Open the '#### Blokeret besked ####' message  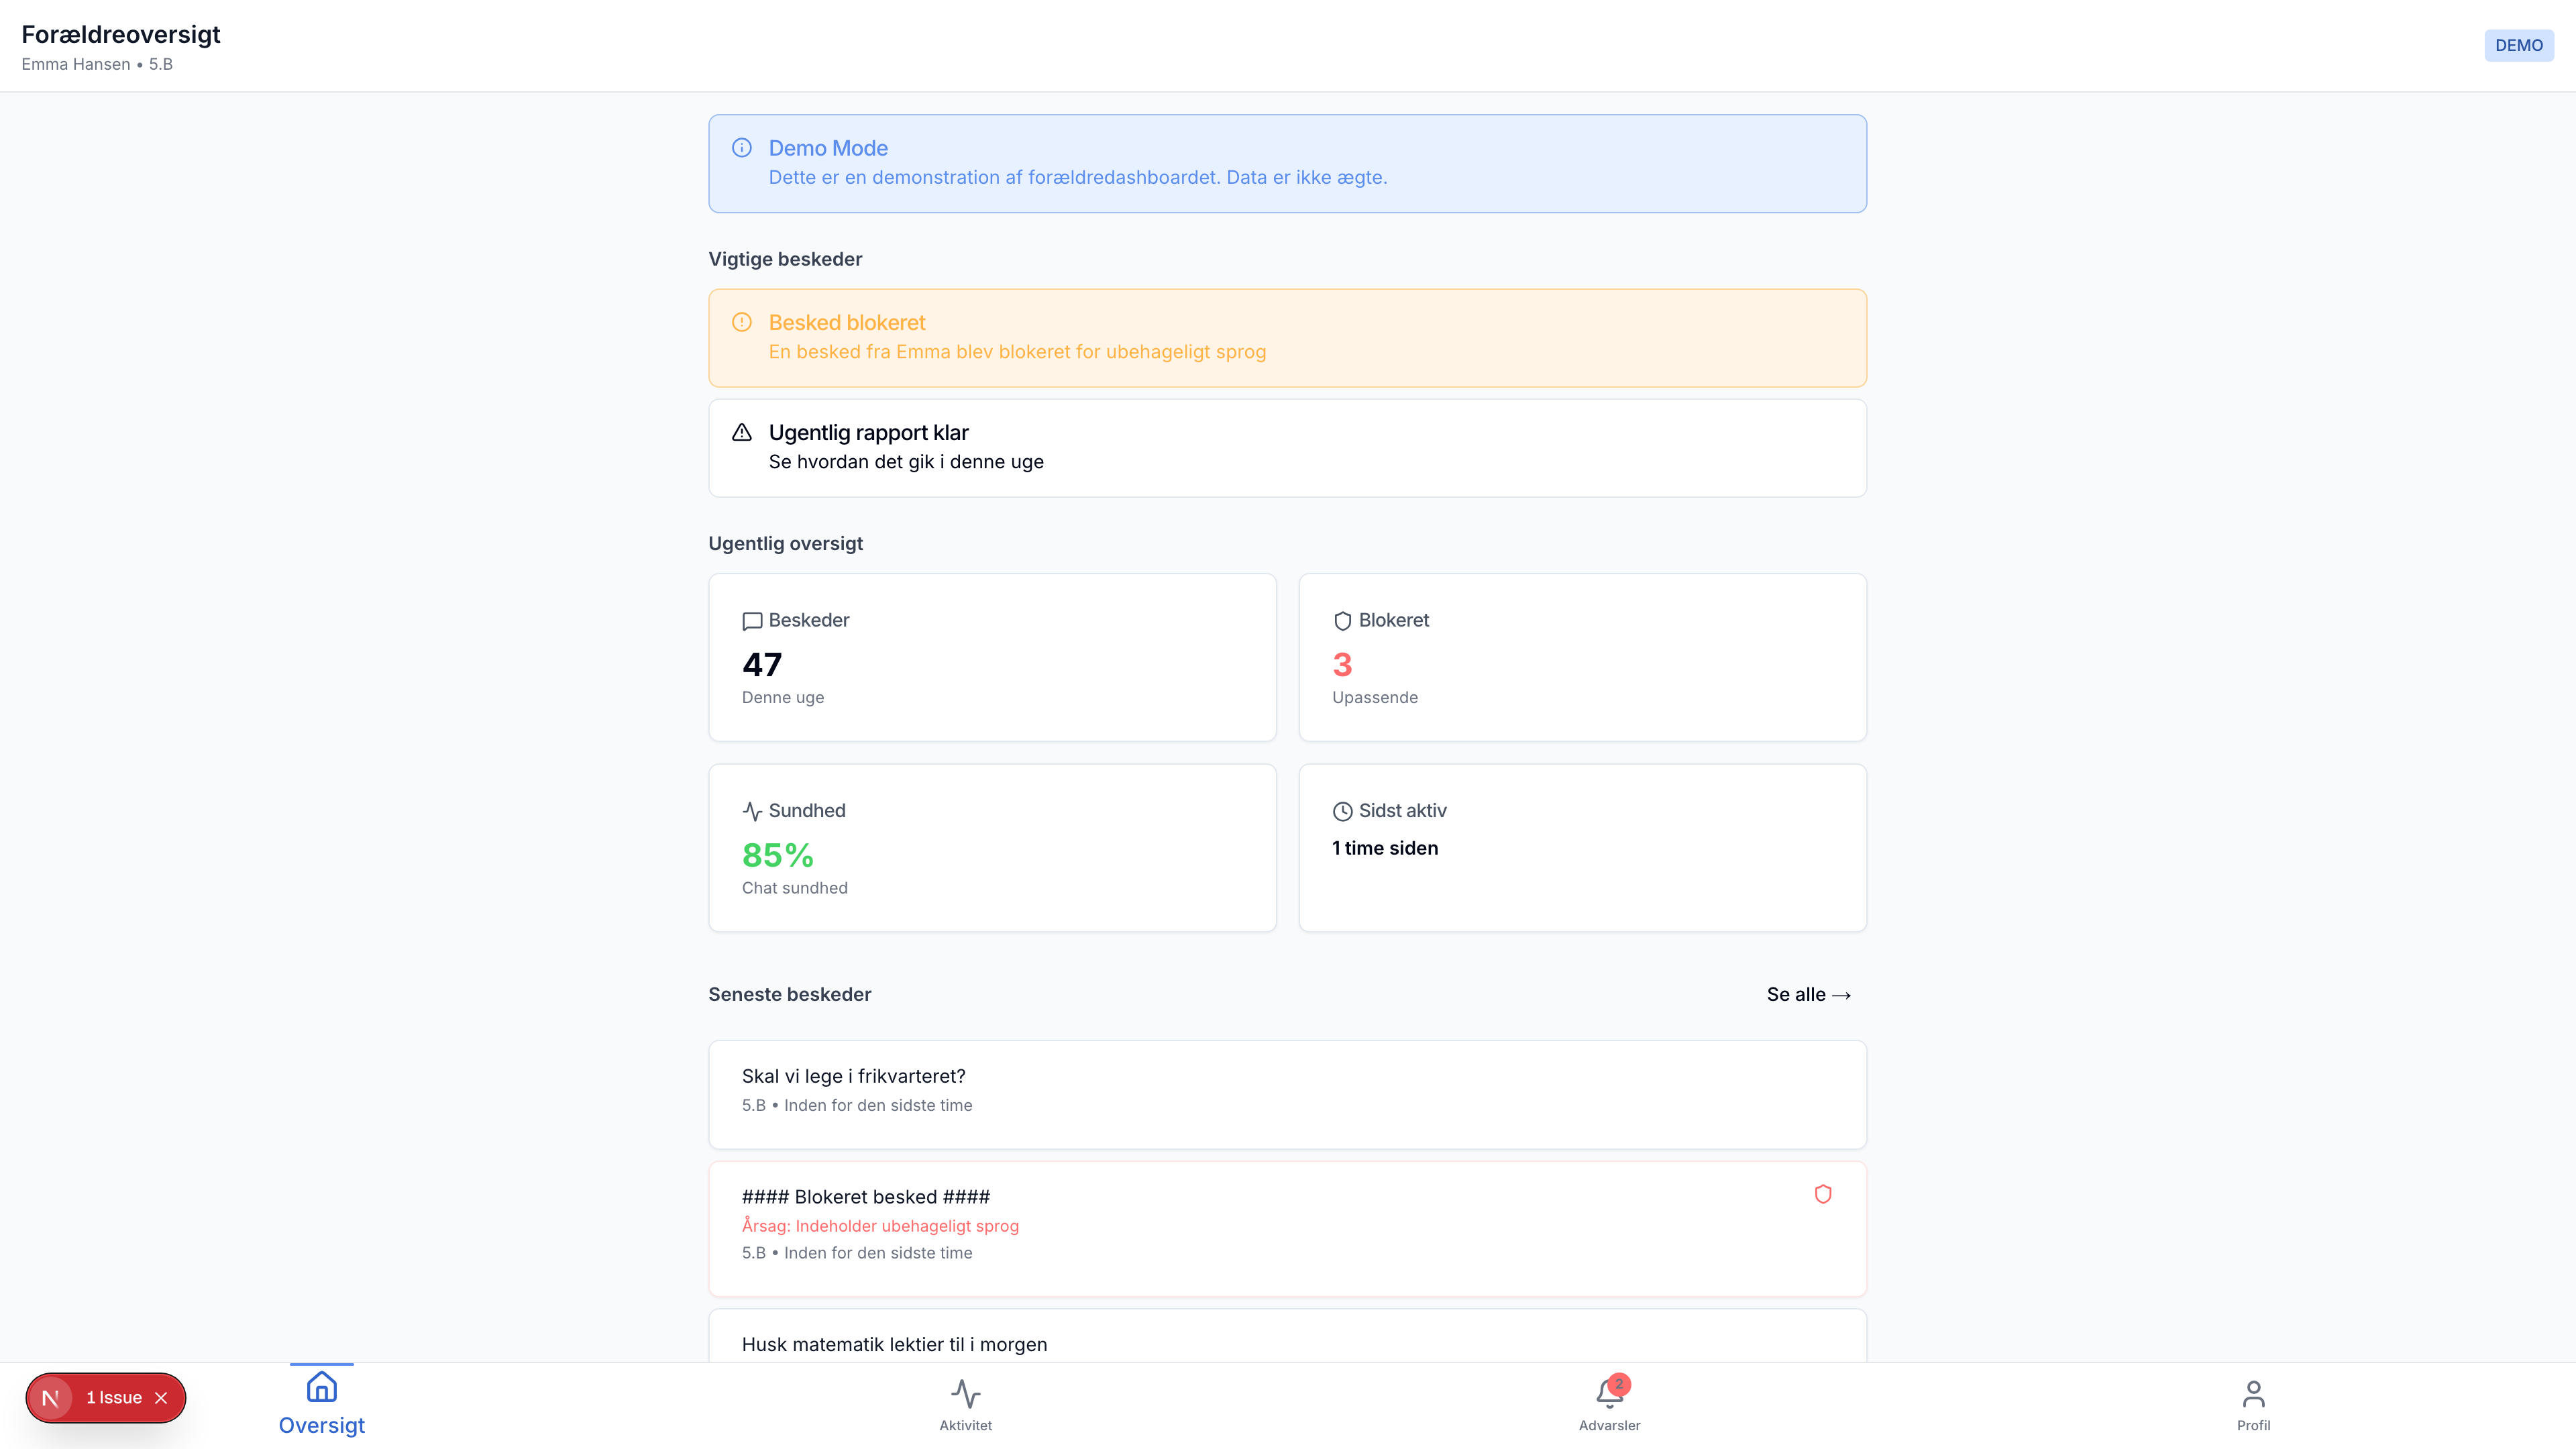[x=1287, y=1229]
